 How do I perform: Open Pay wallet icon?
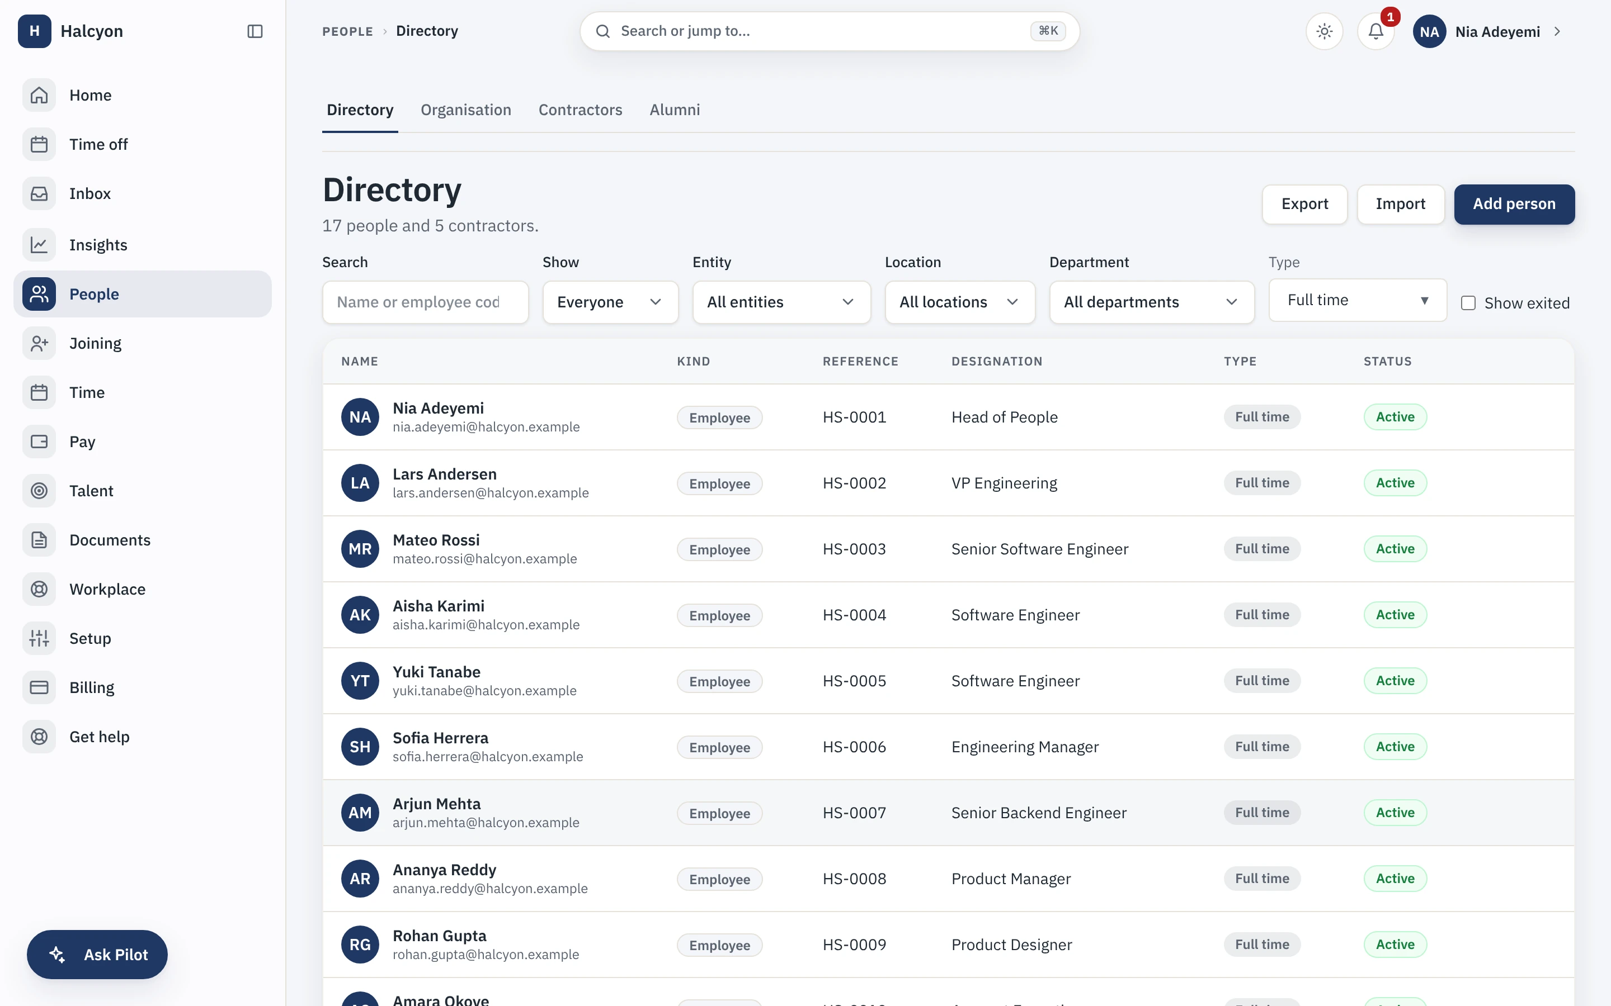pyautogui.click(x=39, y=442)
